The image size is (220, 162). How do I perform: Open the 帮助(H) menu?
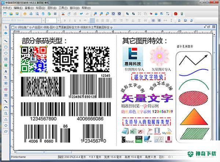tap(86, 8)
